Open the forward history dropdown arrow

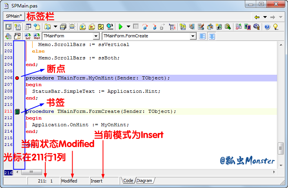click(x=281, y=17)
